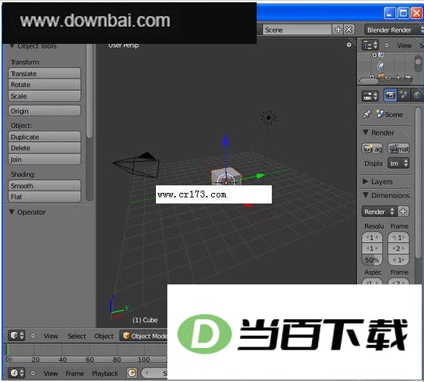
Task: Click the blue Z axis manipulator arrow
Action: [x=225, y=140]
